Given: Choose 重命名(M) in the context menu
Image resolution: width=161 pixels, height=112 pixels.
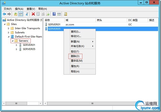Looking at the screenshot, I should 80,61.
